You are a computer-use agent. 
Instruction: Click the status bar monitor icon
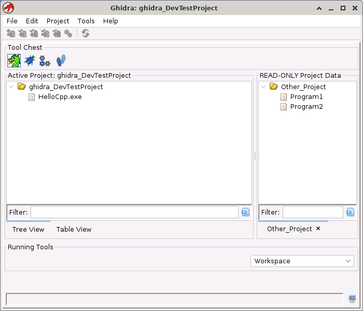tap(352, 299)
